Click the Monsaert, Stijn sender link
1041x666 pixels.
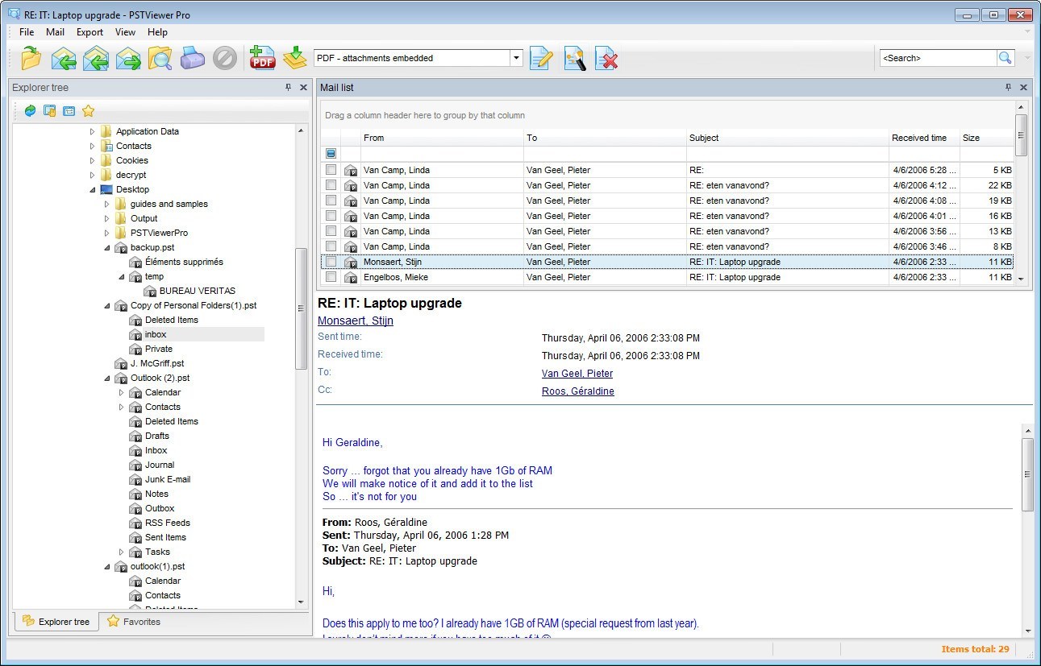(x=356, y=321)
